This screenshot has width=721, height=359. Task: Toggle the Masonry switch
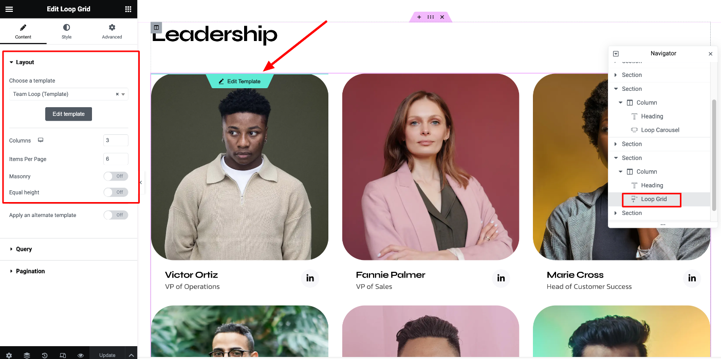pos(116,176)
